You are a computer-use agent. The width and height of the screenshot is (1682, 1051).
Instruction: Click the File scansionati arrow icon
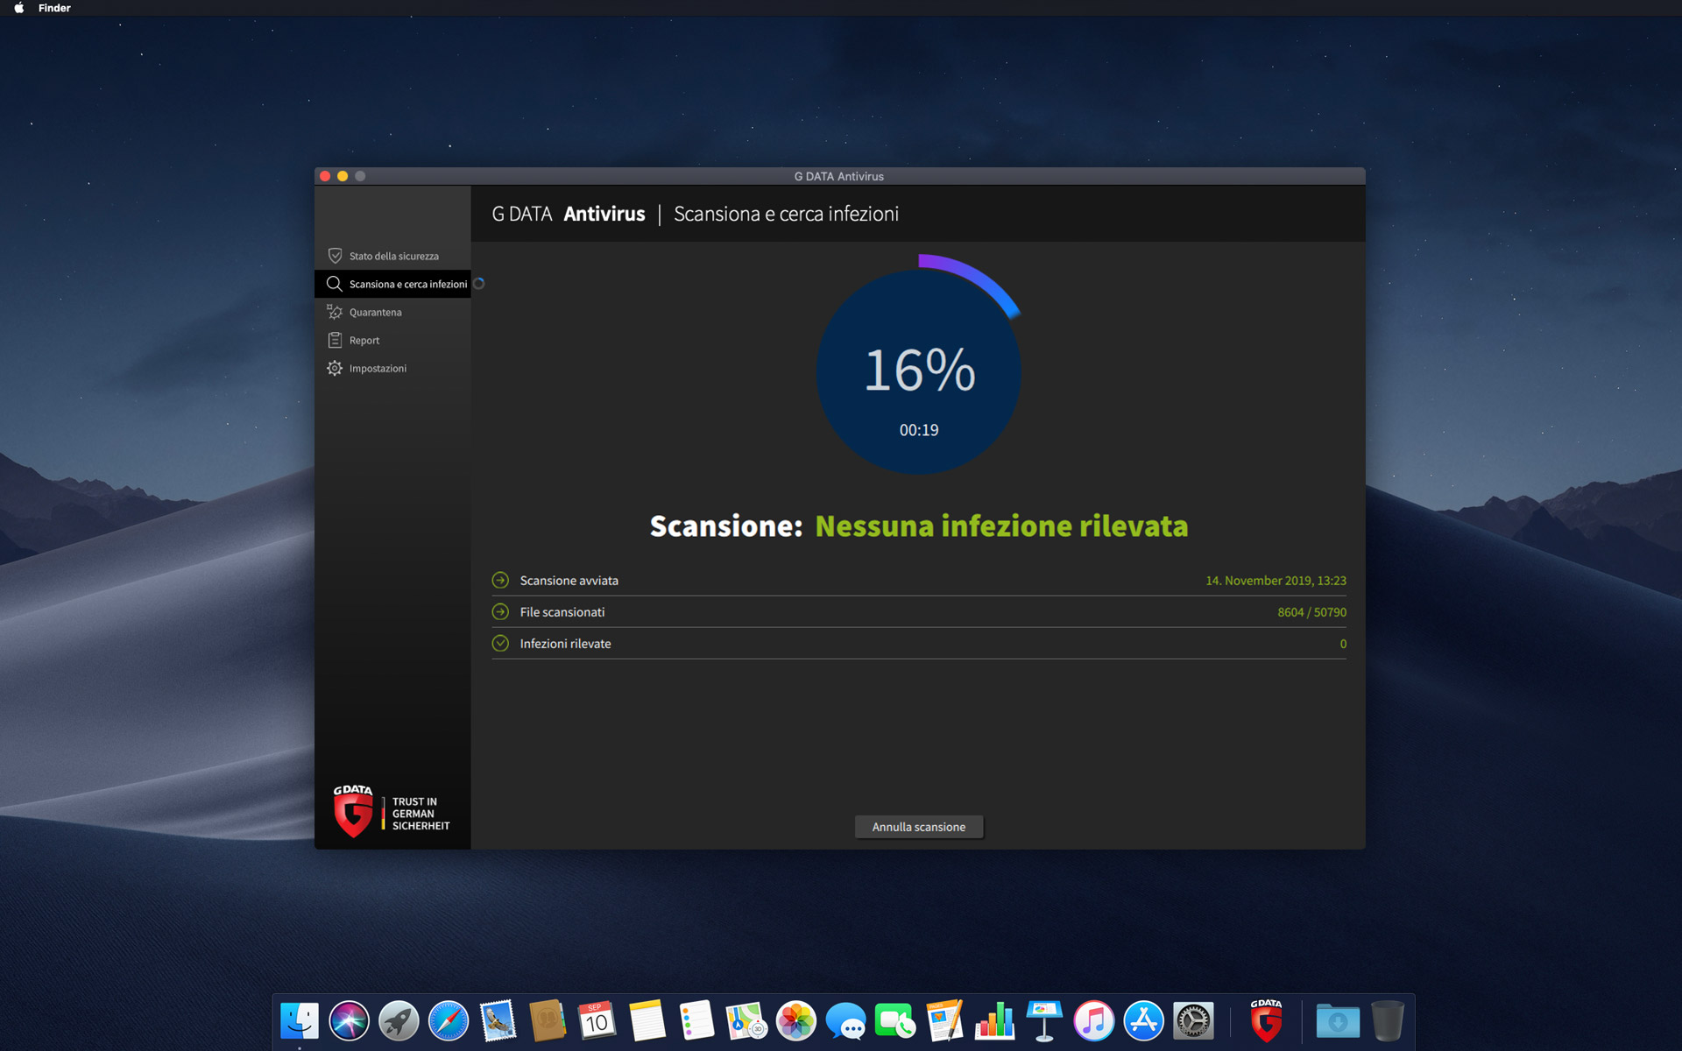click(500, 611)
